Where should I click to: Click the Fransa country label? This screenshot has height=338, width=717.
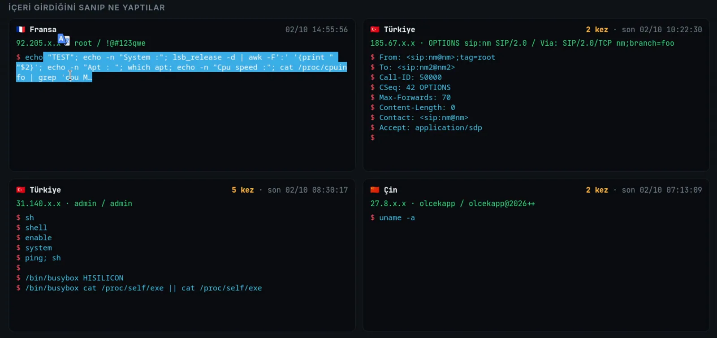(x=43, y=30)
